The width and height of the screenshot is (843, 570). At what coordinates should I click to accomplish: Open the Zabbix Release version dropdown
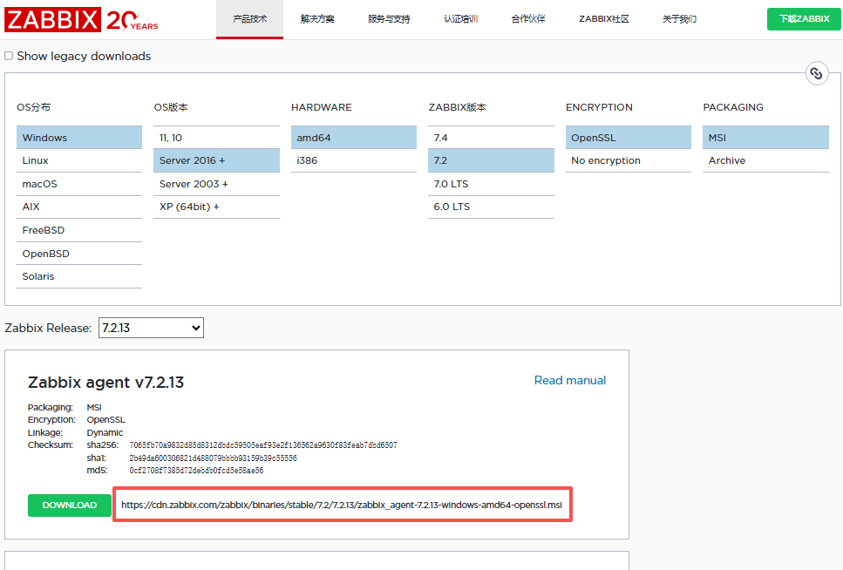[x=151, y=329]
